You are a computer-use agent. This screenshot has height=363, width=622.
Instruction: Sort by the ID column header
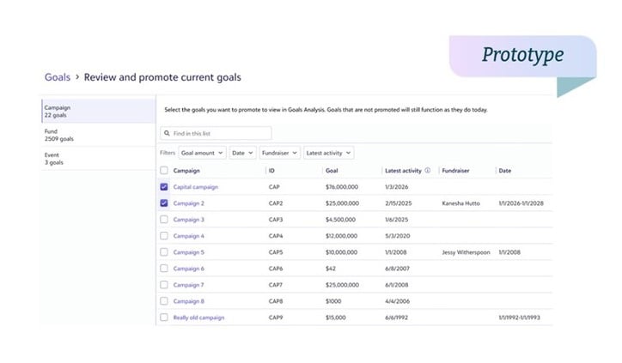[271, 171]
